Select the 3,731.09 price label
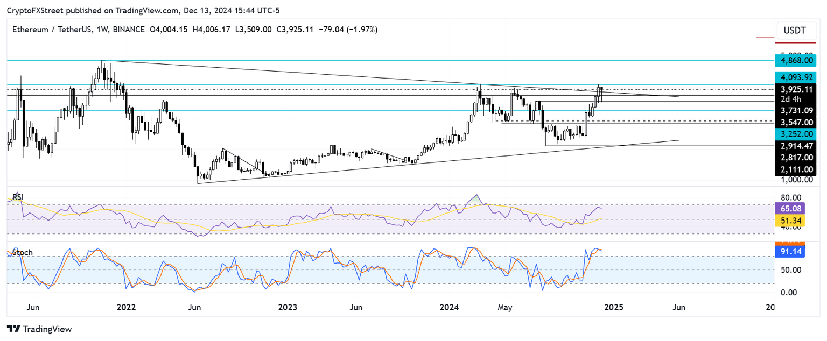Screen dimensions: 827x341 click(x=795, y=110)
